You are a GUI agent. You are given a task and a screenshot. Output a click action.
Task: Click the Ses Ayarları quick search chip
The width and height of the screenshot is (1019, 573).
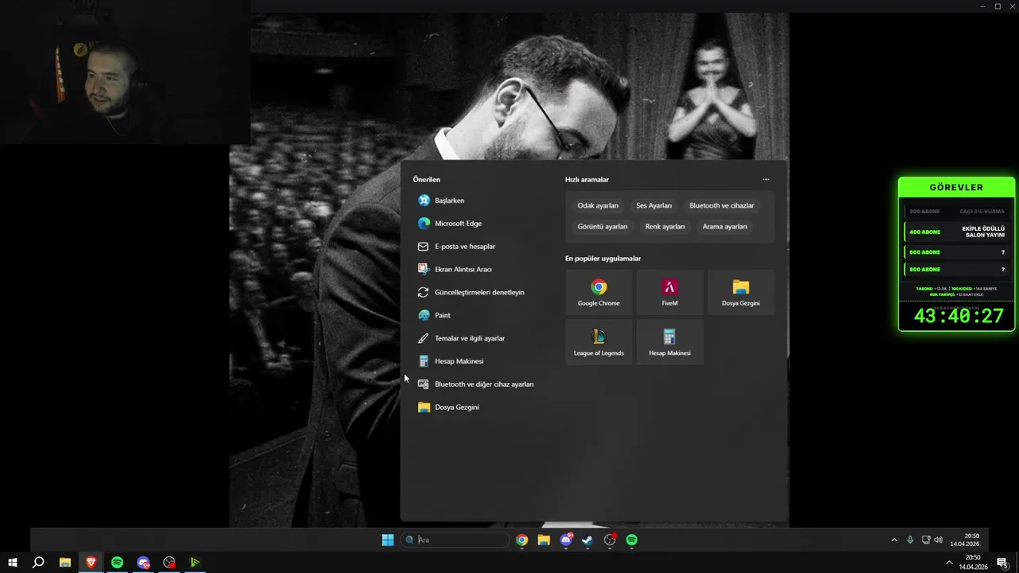[x=654, y=205]
